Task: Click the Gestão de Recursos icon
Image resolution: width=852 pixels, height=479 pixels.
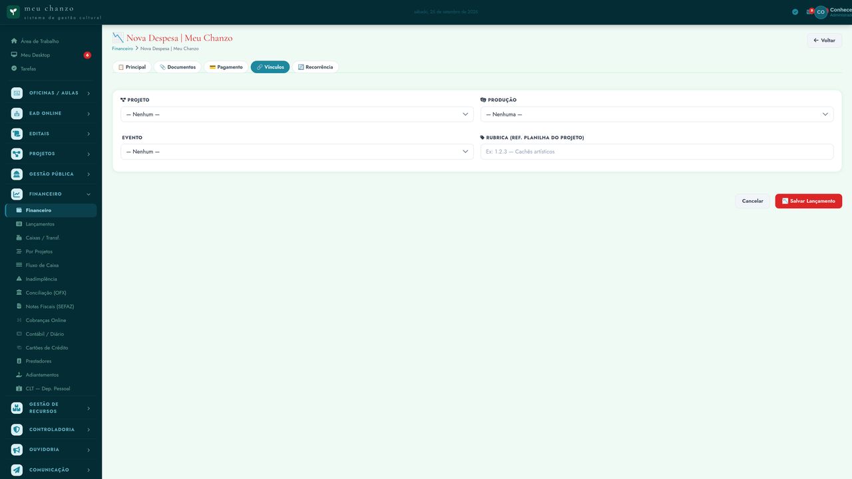Action: (17, 408)
